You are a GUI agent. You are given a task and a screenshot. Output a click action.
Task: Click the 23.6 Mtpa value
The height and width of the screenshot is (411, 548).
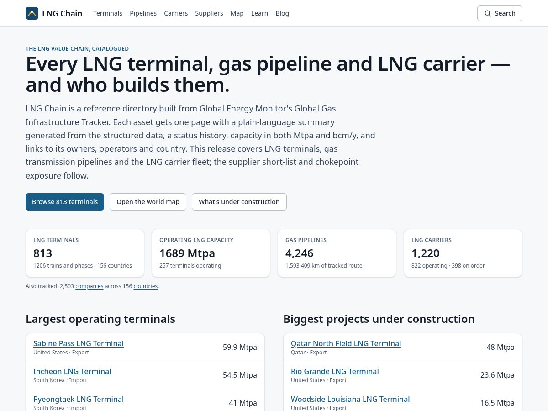click(x=497, y=375)
